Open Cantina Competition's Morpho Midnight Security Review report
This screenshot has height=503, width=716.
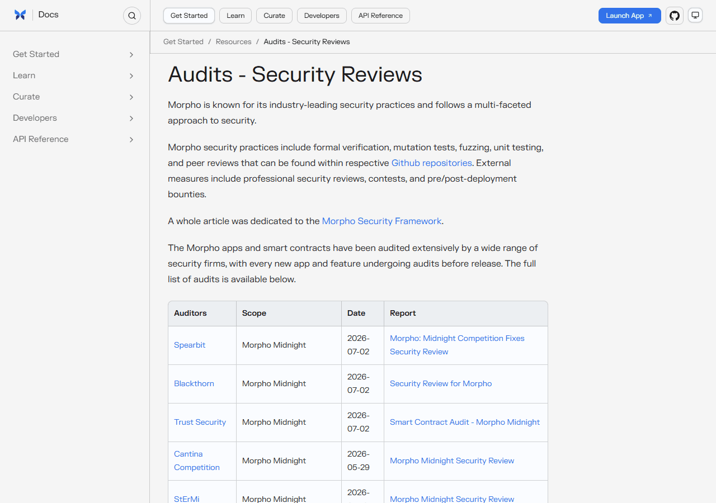[x=452, y=461]
